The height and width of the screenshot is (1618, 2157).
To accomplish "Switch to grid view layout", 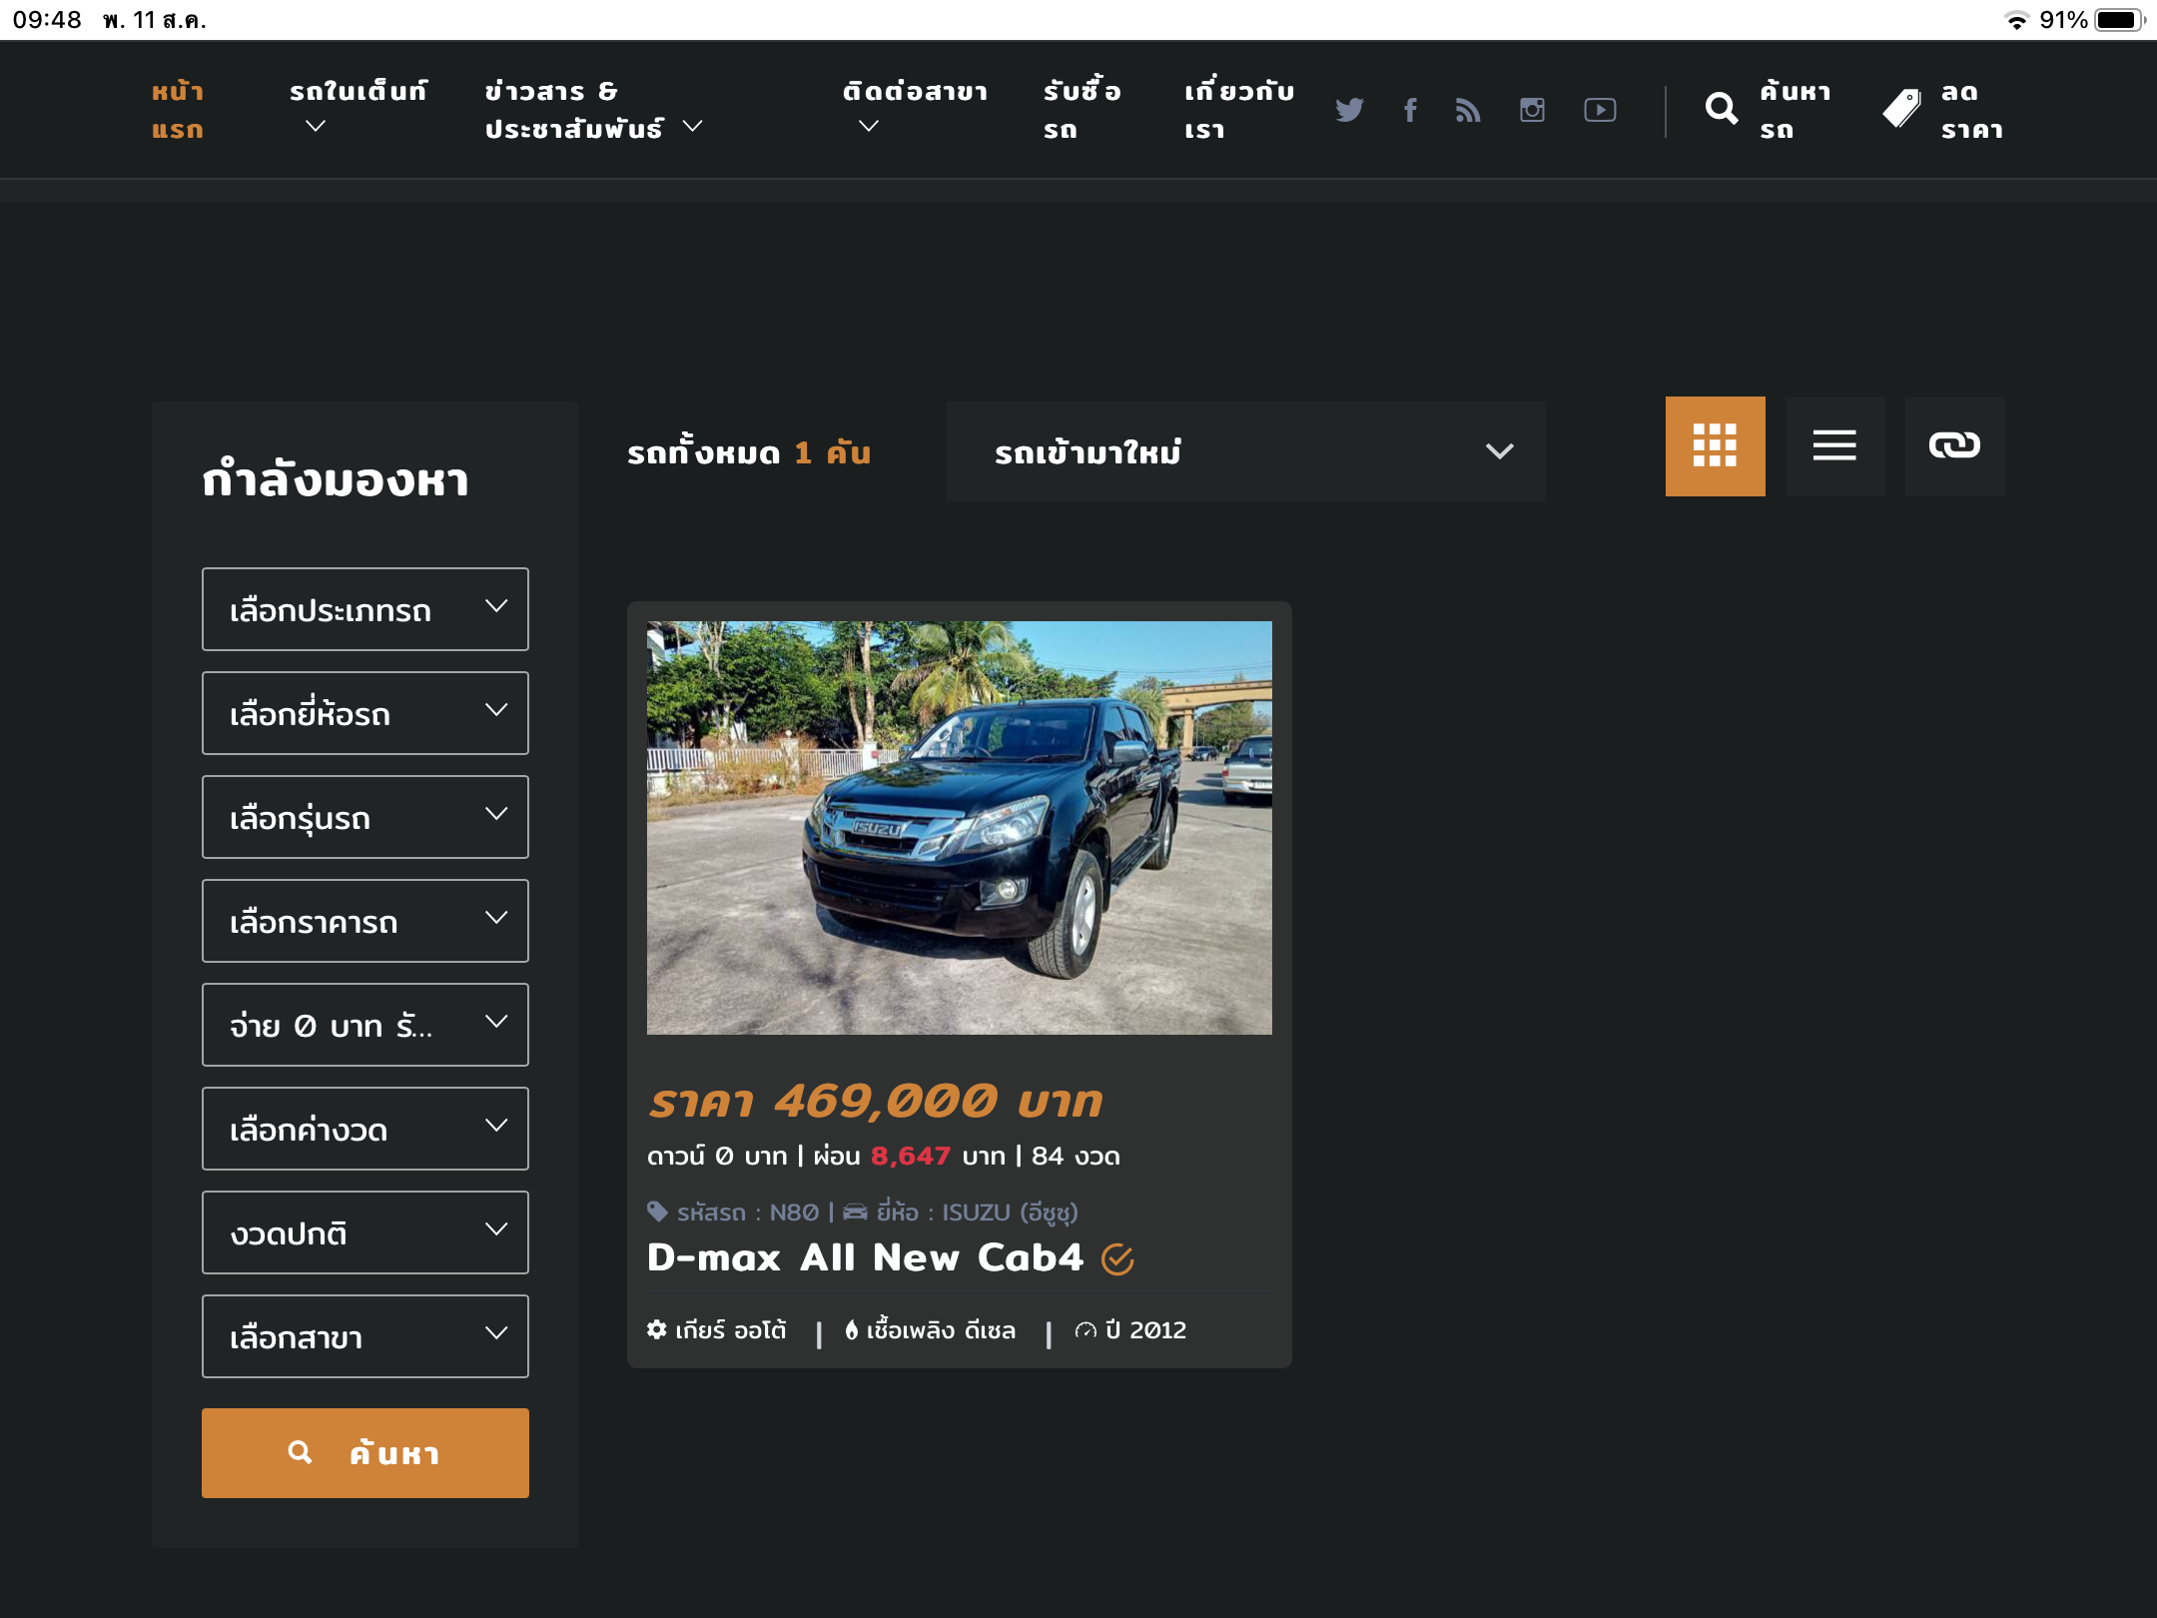I will click(1715, 445).
